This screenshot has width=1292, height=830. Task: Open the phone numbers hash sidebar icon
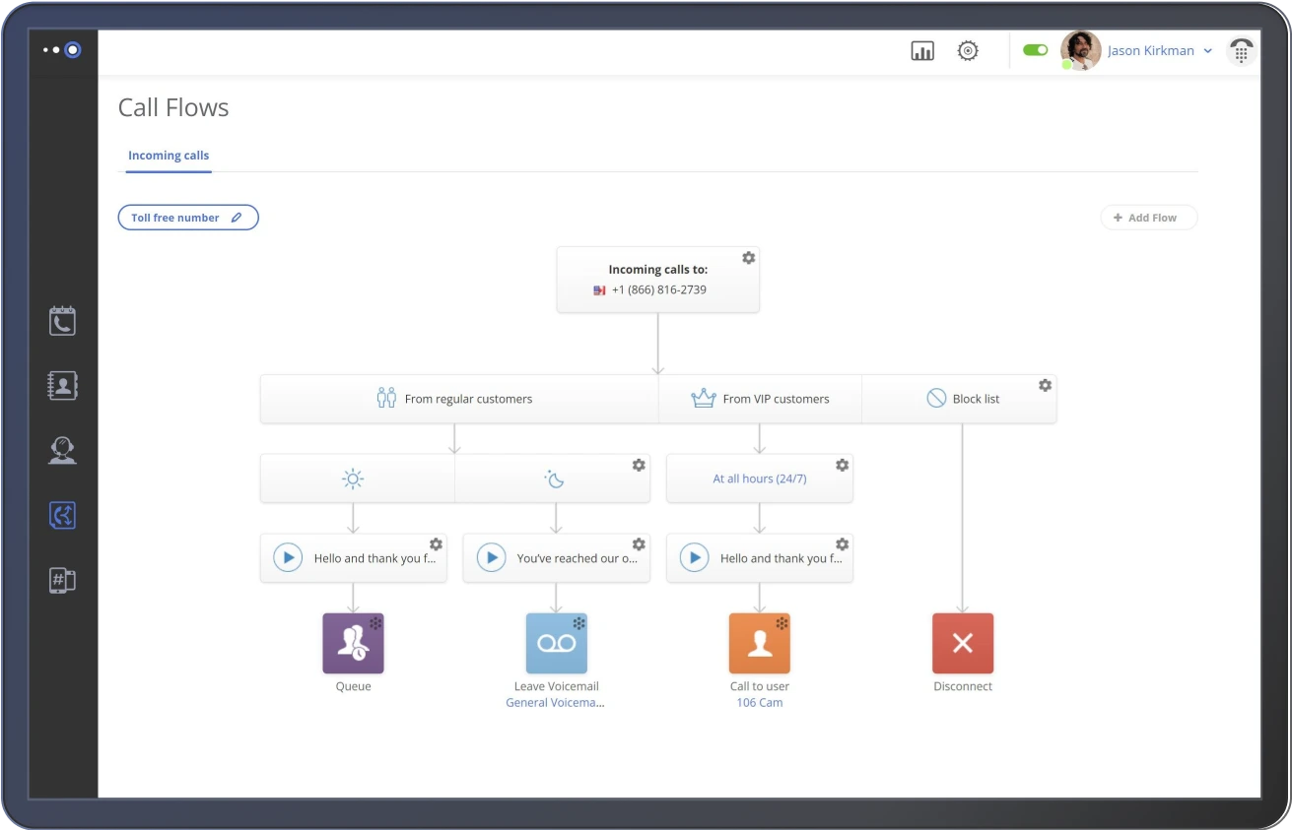pos(62,580)
